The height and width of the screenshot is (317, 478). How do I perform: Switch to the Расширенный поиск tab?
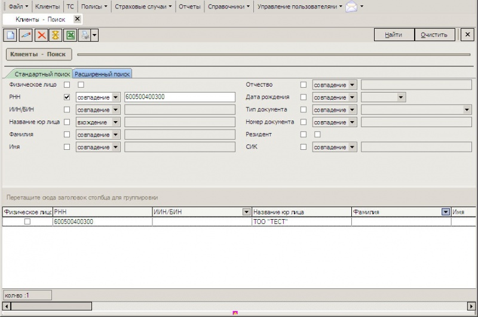click(102, 74)
